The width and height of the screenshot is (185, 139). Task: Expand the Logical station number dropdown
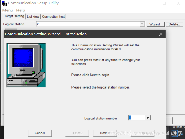click(148, 118)
